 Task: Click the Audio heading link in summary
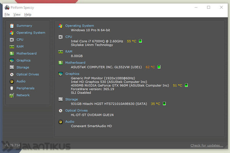(70, 122)
